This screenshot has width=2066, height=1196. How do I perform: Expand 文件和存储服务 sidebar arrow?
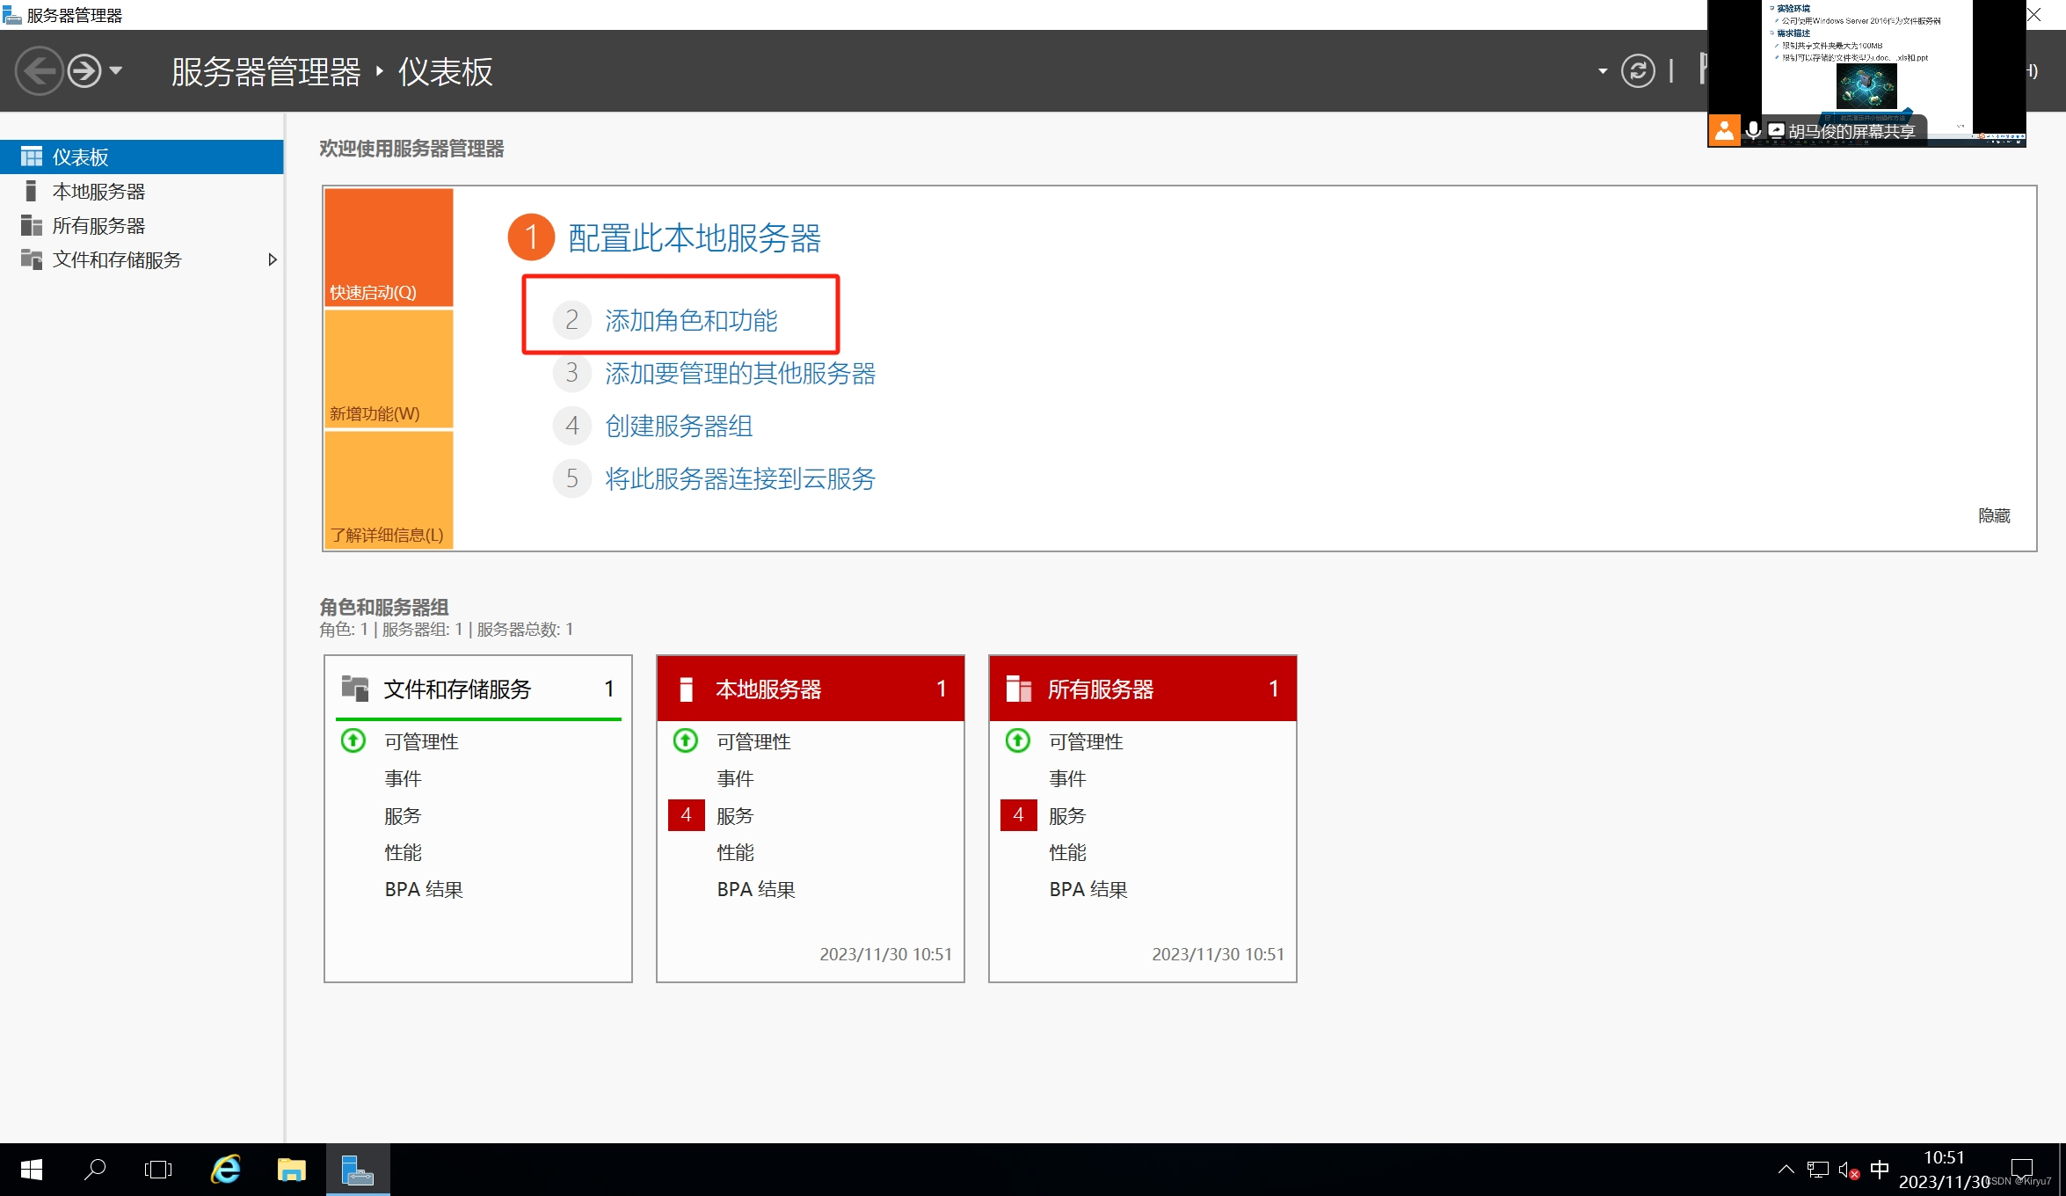click(272, 259)
